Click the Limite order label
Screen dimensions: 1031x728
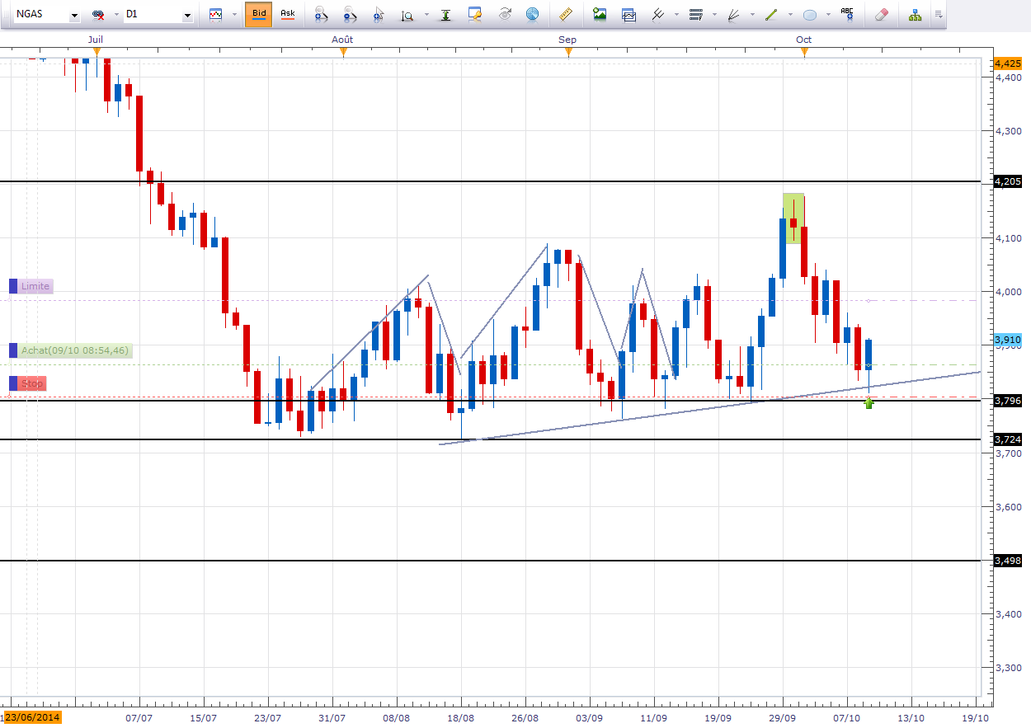(x=31, y=286)
